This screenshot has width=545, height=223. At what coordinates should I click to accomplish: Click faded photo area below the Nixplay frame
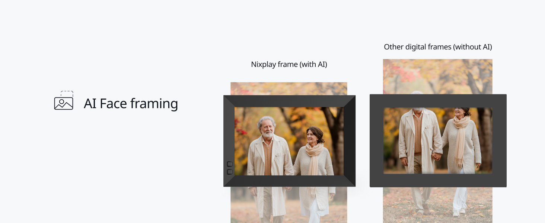click(x=289, y=205)
